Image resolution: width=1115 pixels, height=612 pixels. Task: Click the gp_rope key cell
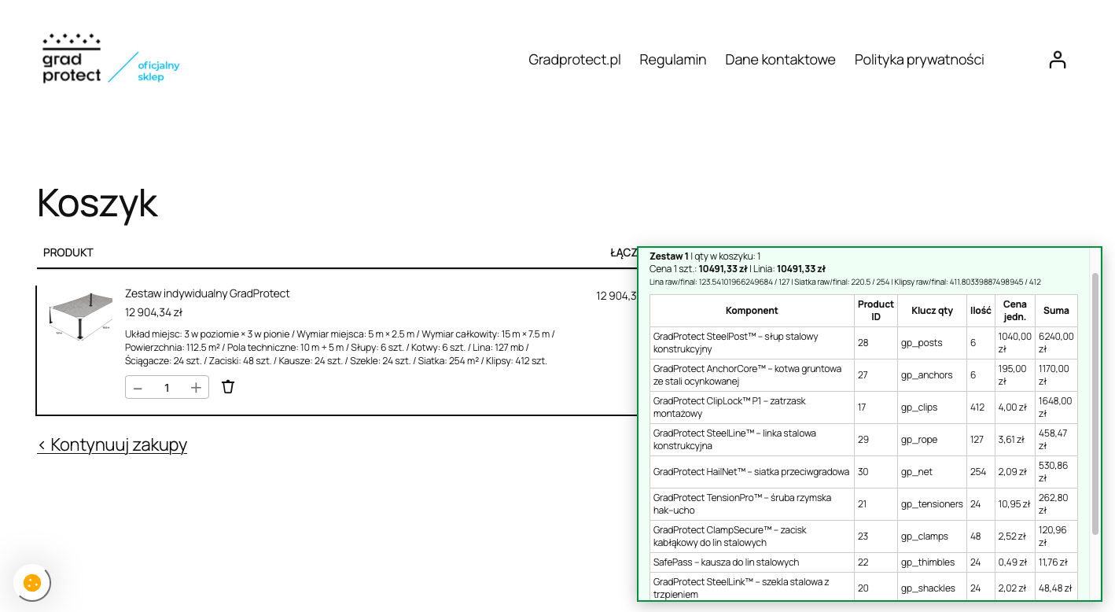click(x=933, y=440)
